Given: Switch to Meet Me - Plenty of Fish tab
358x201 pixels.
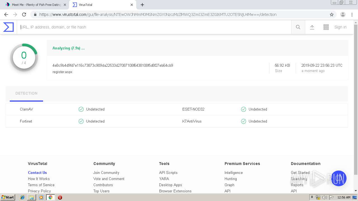Looking at the screenshot, I should [x=36, y=5].
